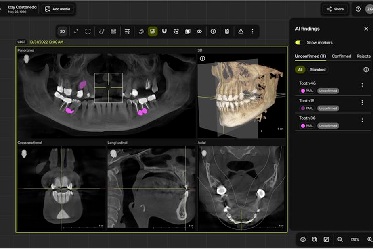Open options menu for Tooth 36
Screen dimensions: 373x249
coord(362,120)
